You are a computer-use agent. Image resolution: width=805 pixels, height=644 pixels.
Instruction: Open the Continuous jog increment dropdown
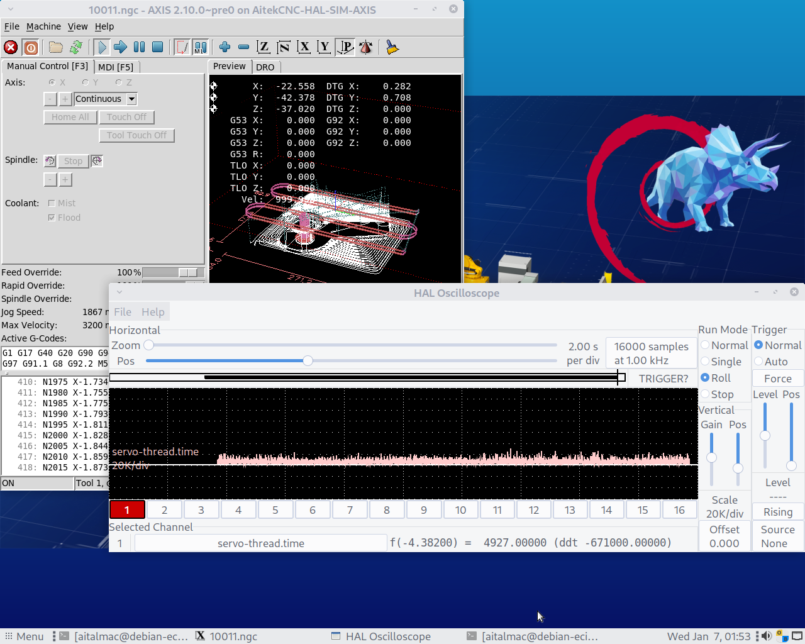pyautogui.click(x=131, y=99)
